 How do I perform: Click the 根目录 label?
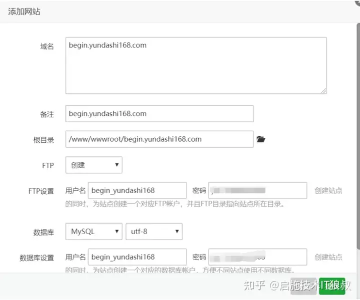click(x=43, y=140)
